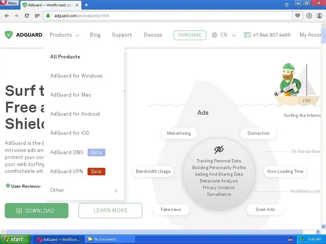The image size is (326, 244).
Task: Click the system tray network icon
Action: point(302,240)
